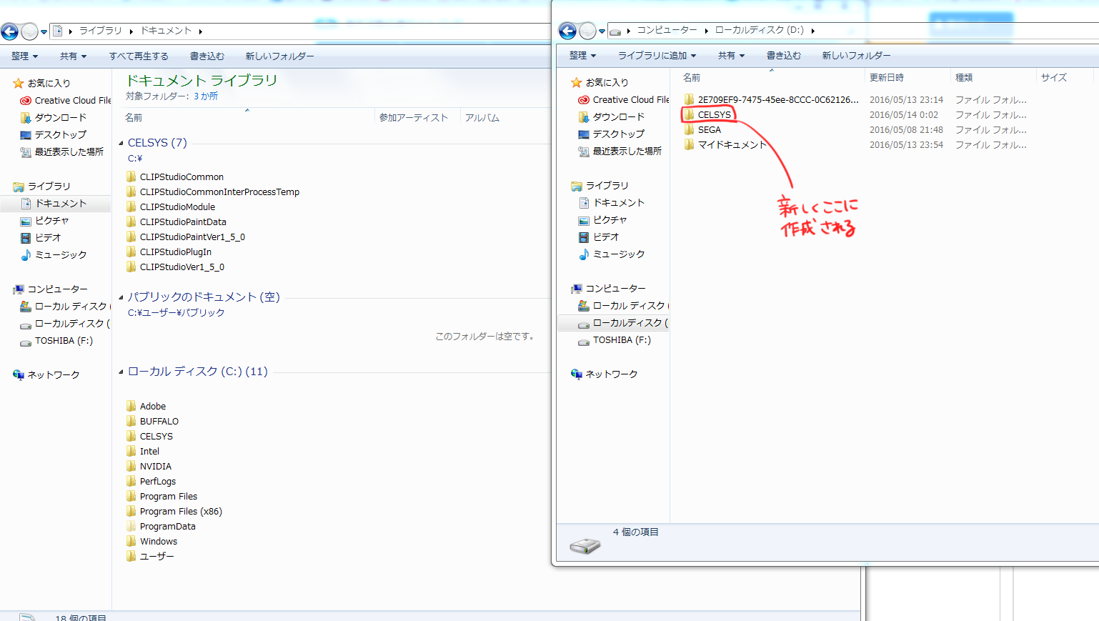The width and height of the screenshot is (1099, 621).
Task: Click the 2016/05/08 21:48 date cell
Action: pos(906,129)
